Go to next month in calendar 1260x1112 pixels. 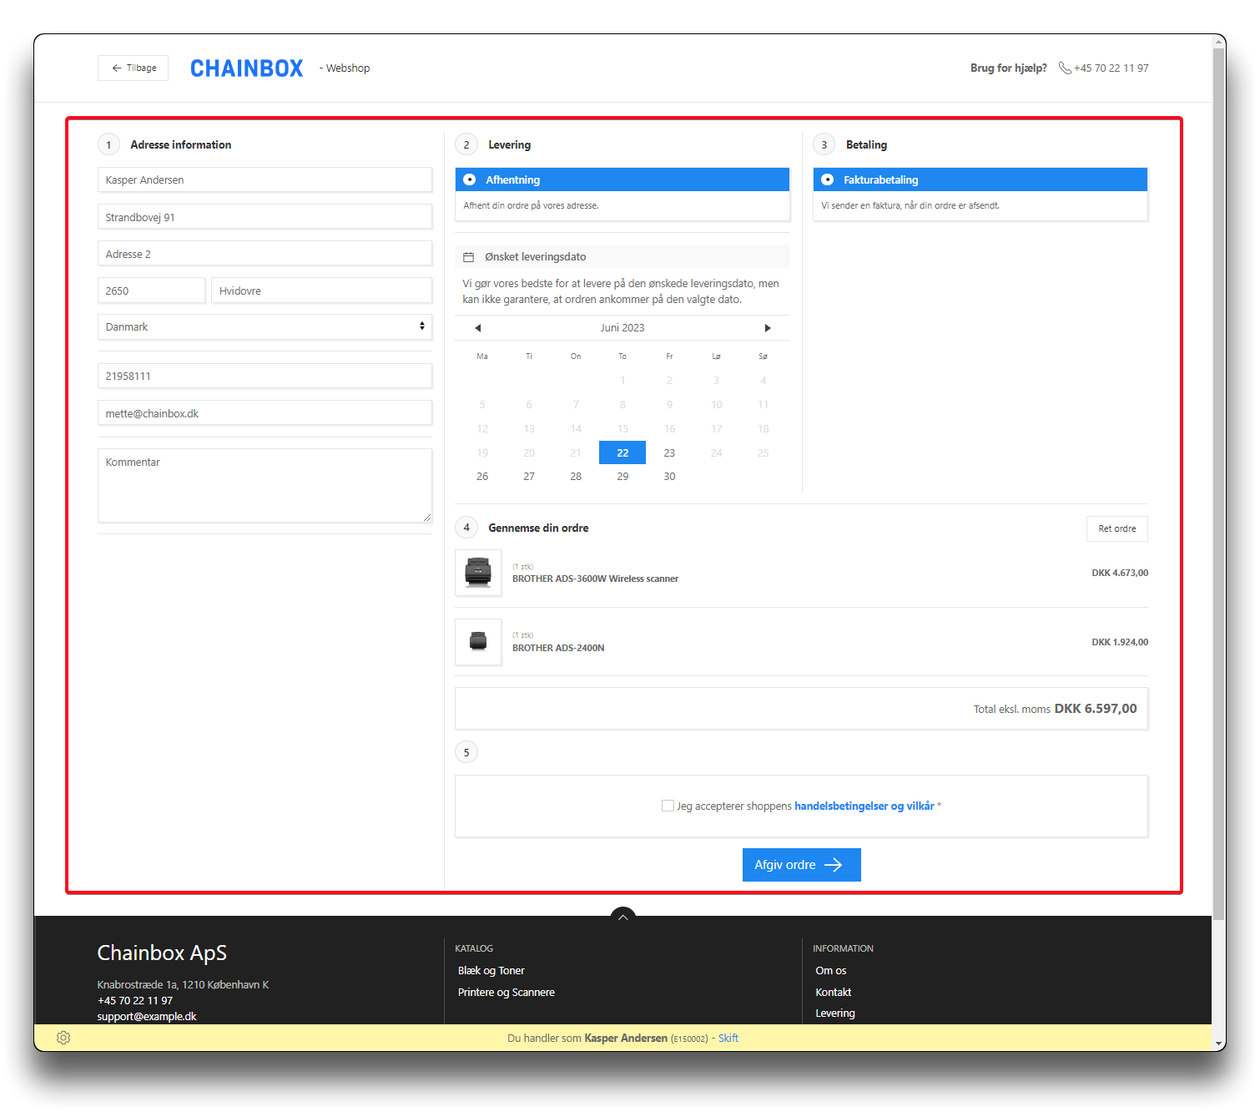click(768, 328)
